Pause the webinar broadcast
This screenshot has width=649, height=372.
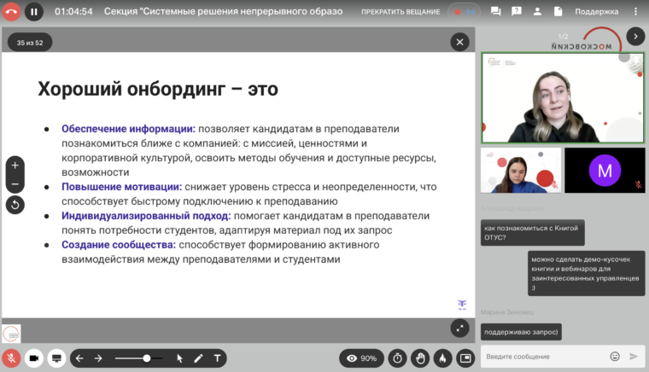33,12
